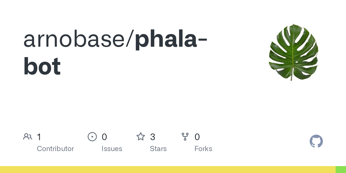Click the forks count 0
The width and height of the screenshot is (346, 173).
point(197,137)
